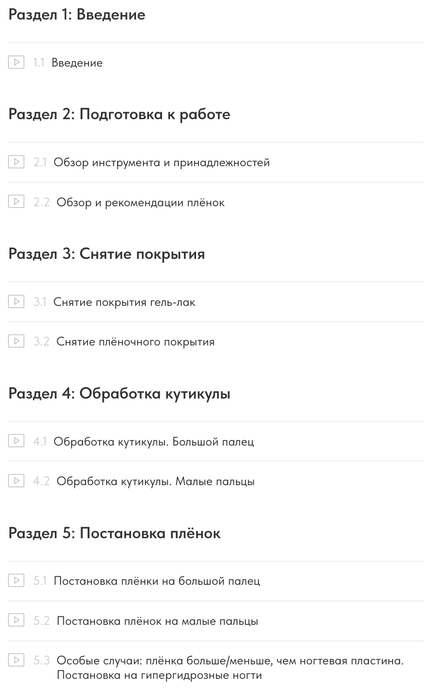Click the play icon beside lesson 1.1 Введение
Image resolution: width=434 pixels, height=690 pixels.
click(x=16, y=62)
